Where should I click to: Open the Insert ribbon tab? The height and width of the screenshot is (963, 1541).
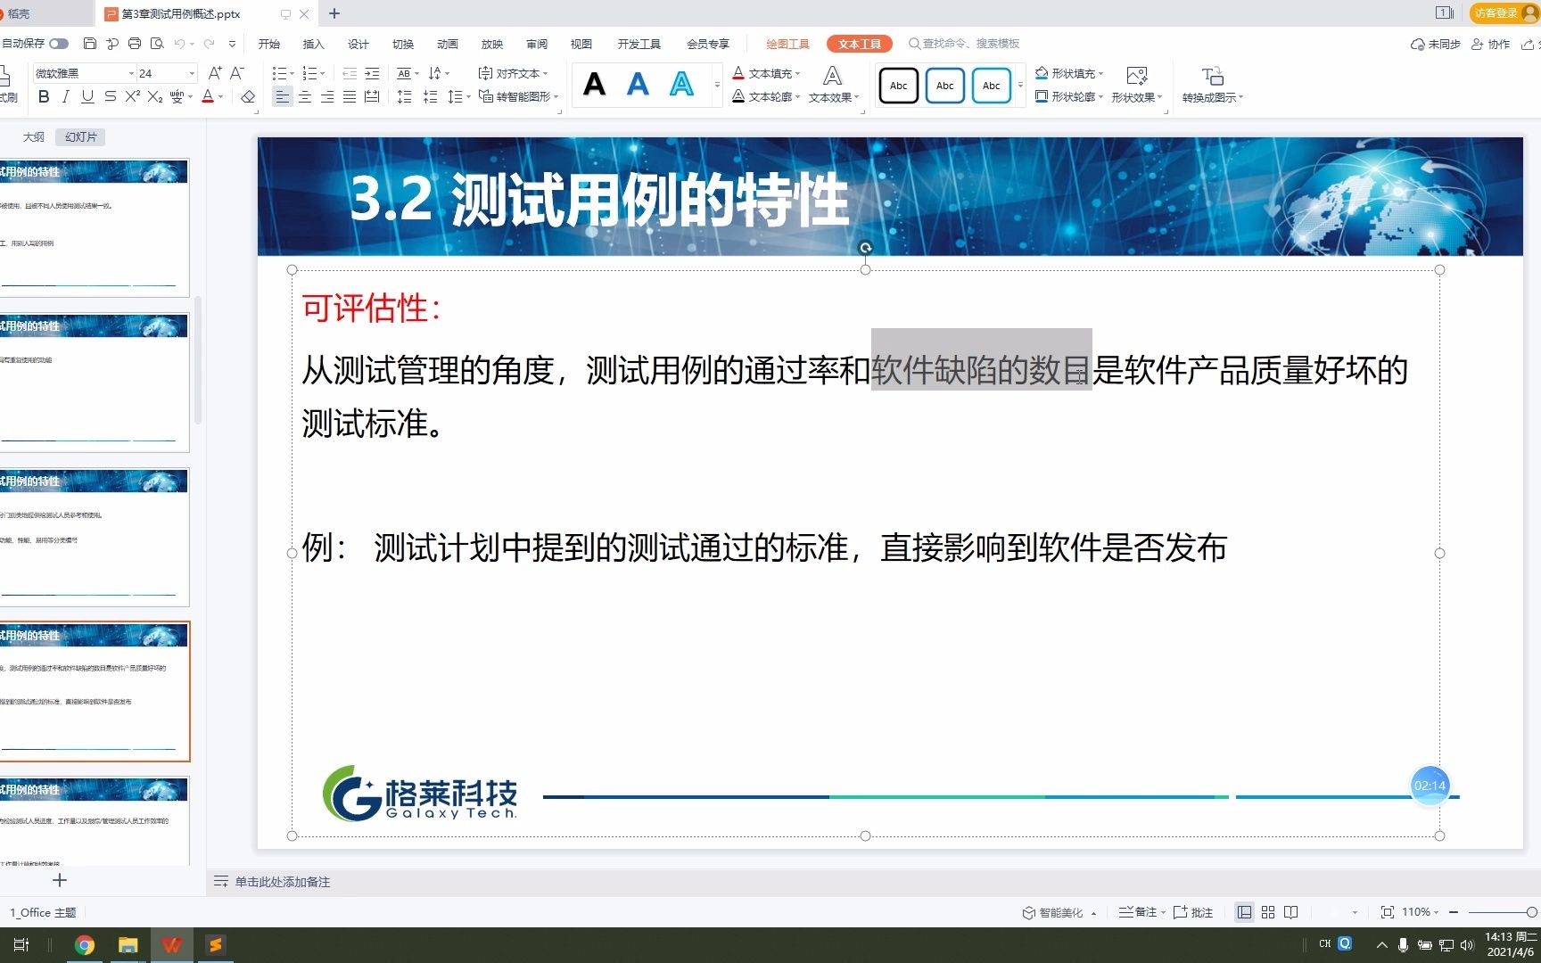[x=313, y=44]
